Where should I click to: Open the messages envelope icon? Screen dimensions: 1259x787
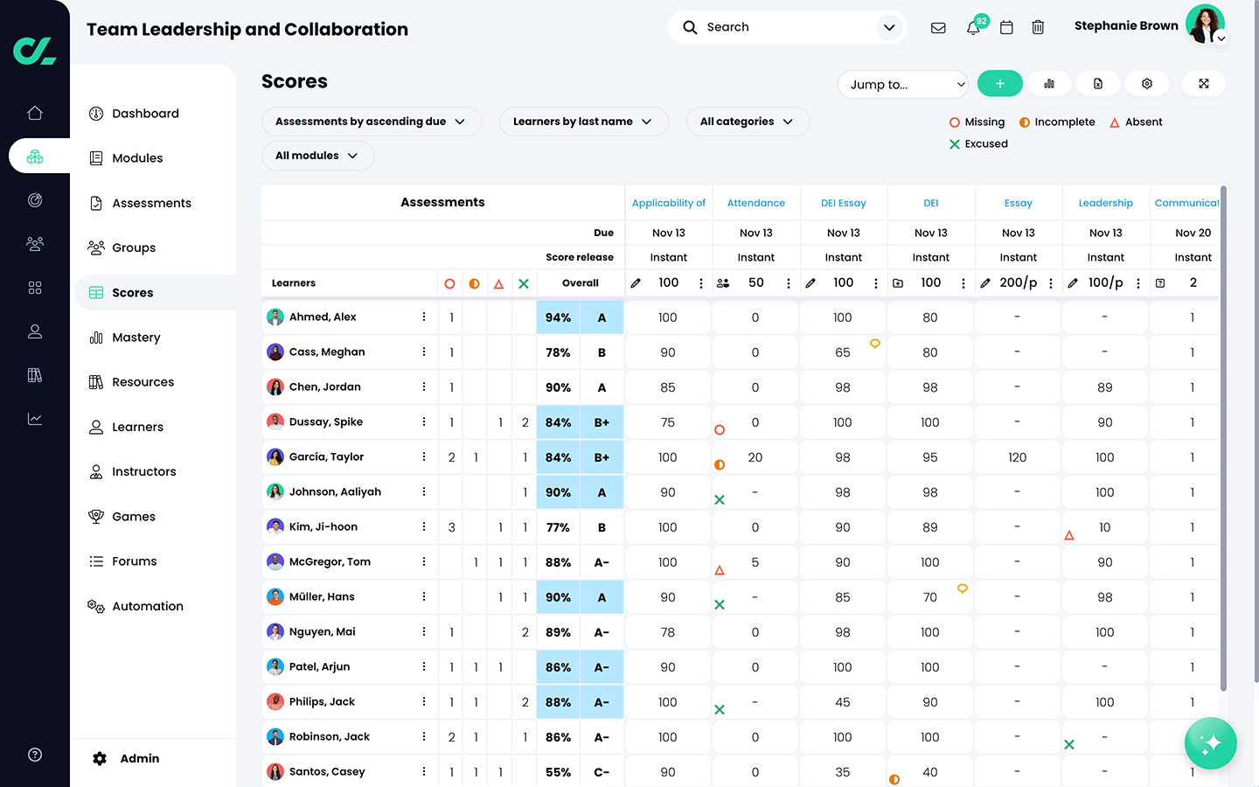coord(938,28)
